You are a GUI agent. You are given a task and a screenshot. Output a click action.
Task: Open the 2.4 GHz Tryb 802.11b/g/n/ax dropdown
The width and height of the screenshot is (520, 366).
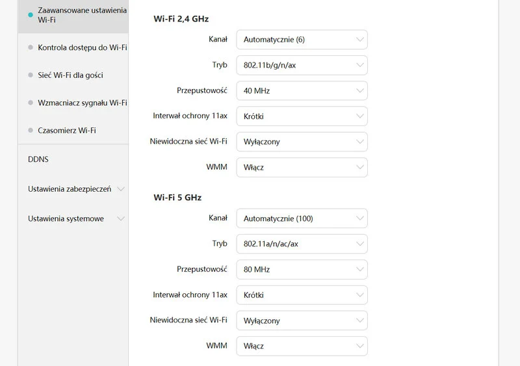click(x=302, y=65)
